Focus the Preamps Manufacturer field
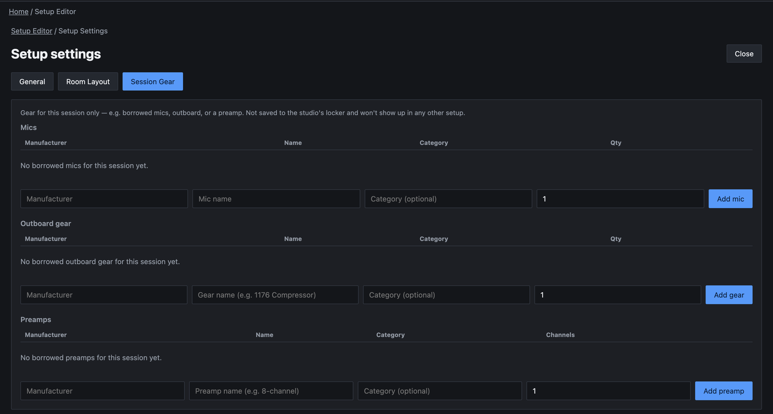 (x=102, y=391)
